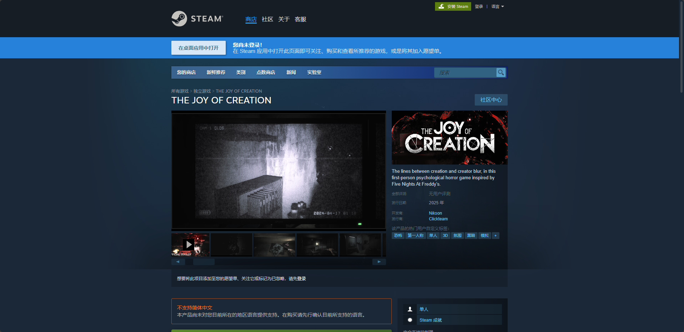Open the 点数商店 store menu item

265,72
